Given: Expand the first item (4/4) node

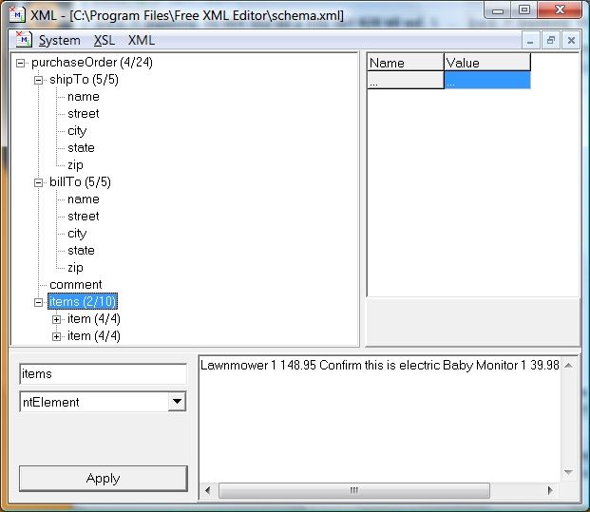Looking at the screenshot, I should [x=56, y=319].
